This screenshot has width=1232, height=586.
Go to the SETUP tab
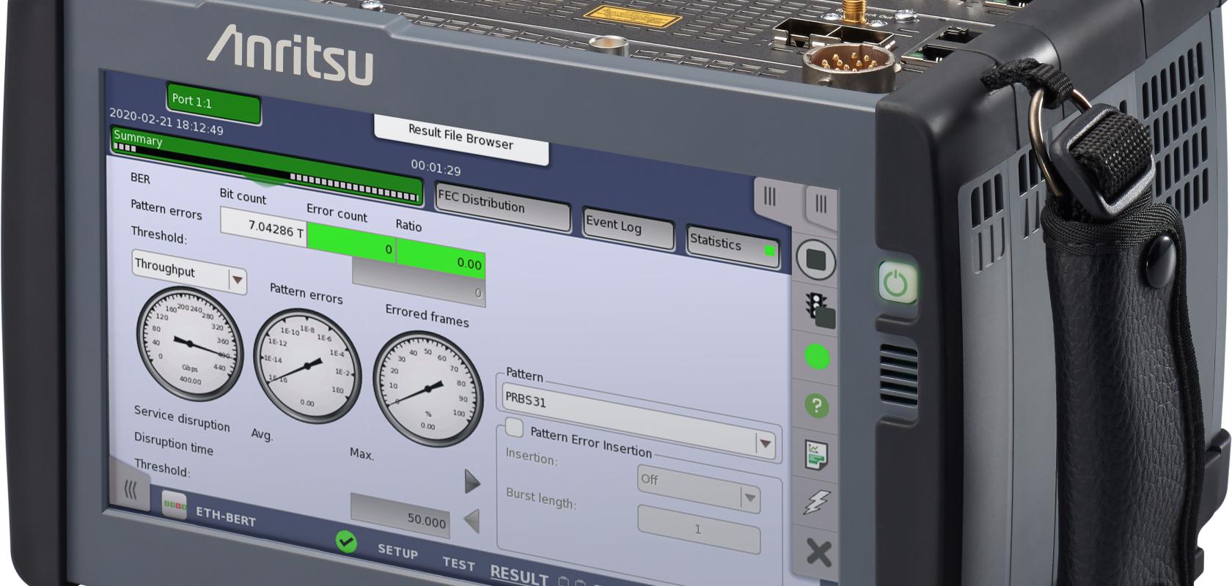tap(397, 550)
